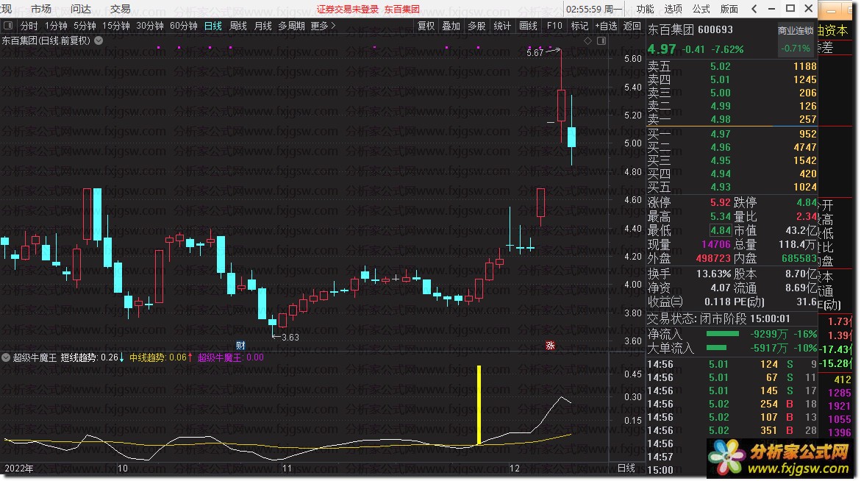
Task: Click the 叠加 overlay button
Action: click(x=451, y=26)
